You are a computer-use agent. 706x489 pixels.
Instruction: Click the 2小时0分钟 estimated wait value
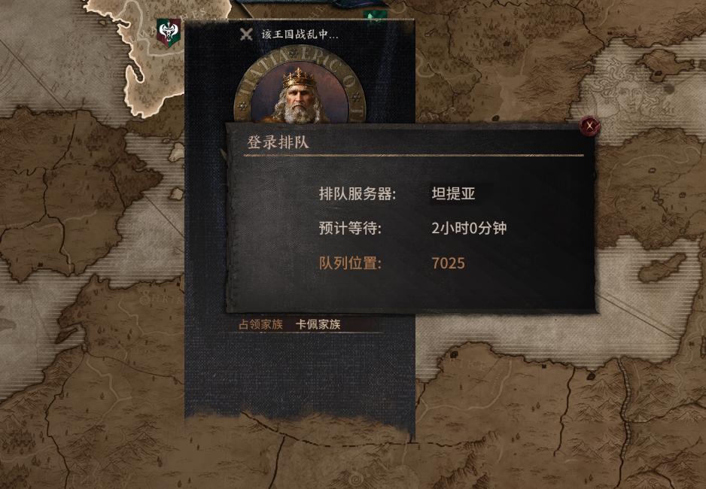(469, 228)
